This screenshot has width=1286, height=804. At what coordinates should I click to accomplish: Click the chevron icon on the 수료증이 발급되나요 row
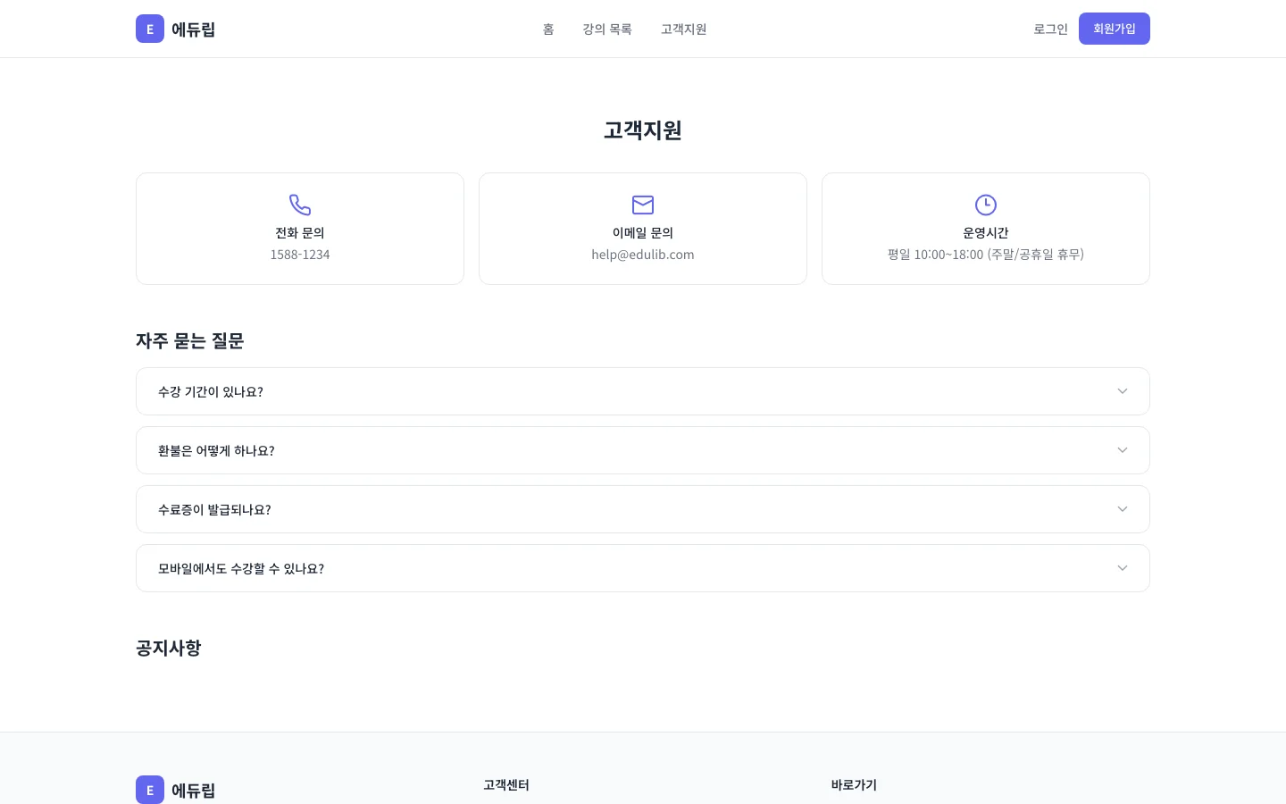1123,509
